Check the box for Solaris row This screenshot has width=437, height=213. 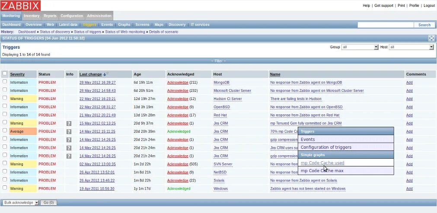pos(5,179)
